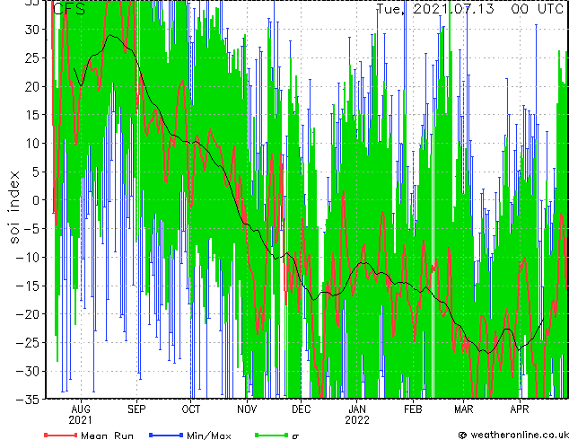569x440 pixels.
Task: Select the DEC month label
Action: [x=302, y=409]
